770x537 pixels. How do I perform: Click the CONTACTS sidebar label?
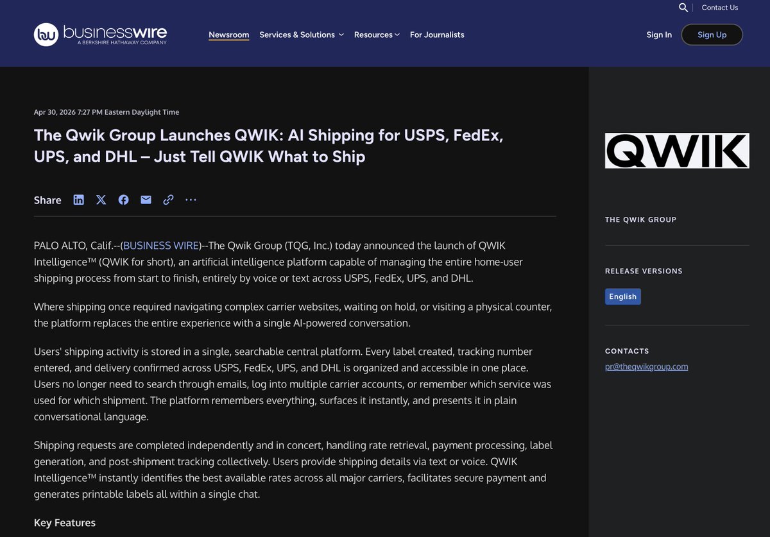tap(627, 351)
